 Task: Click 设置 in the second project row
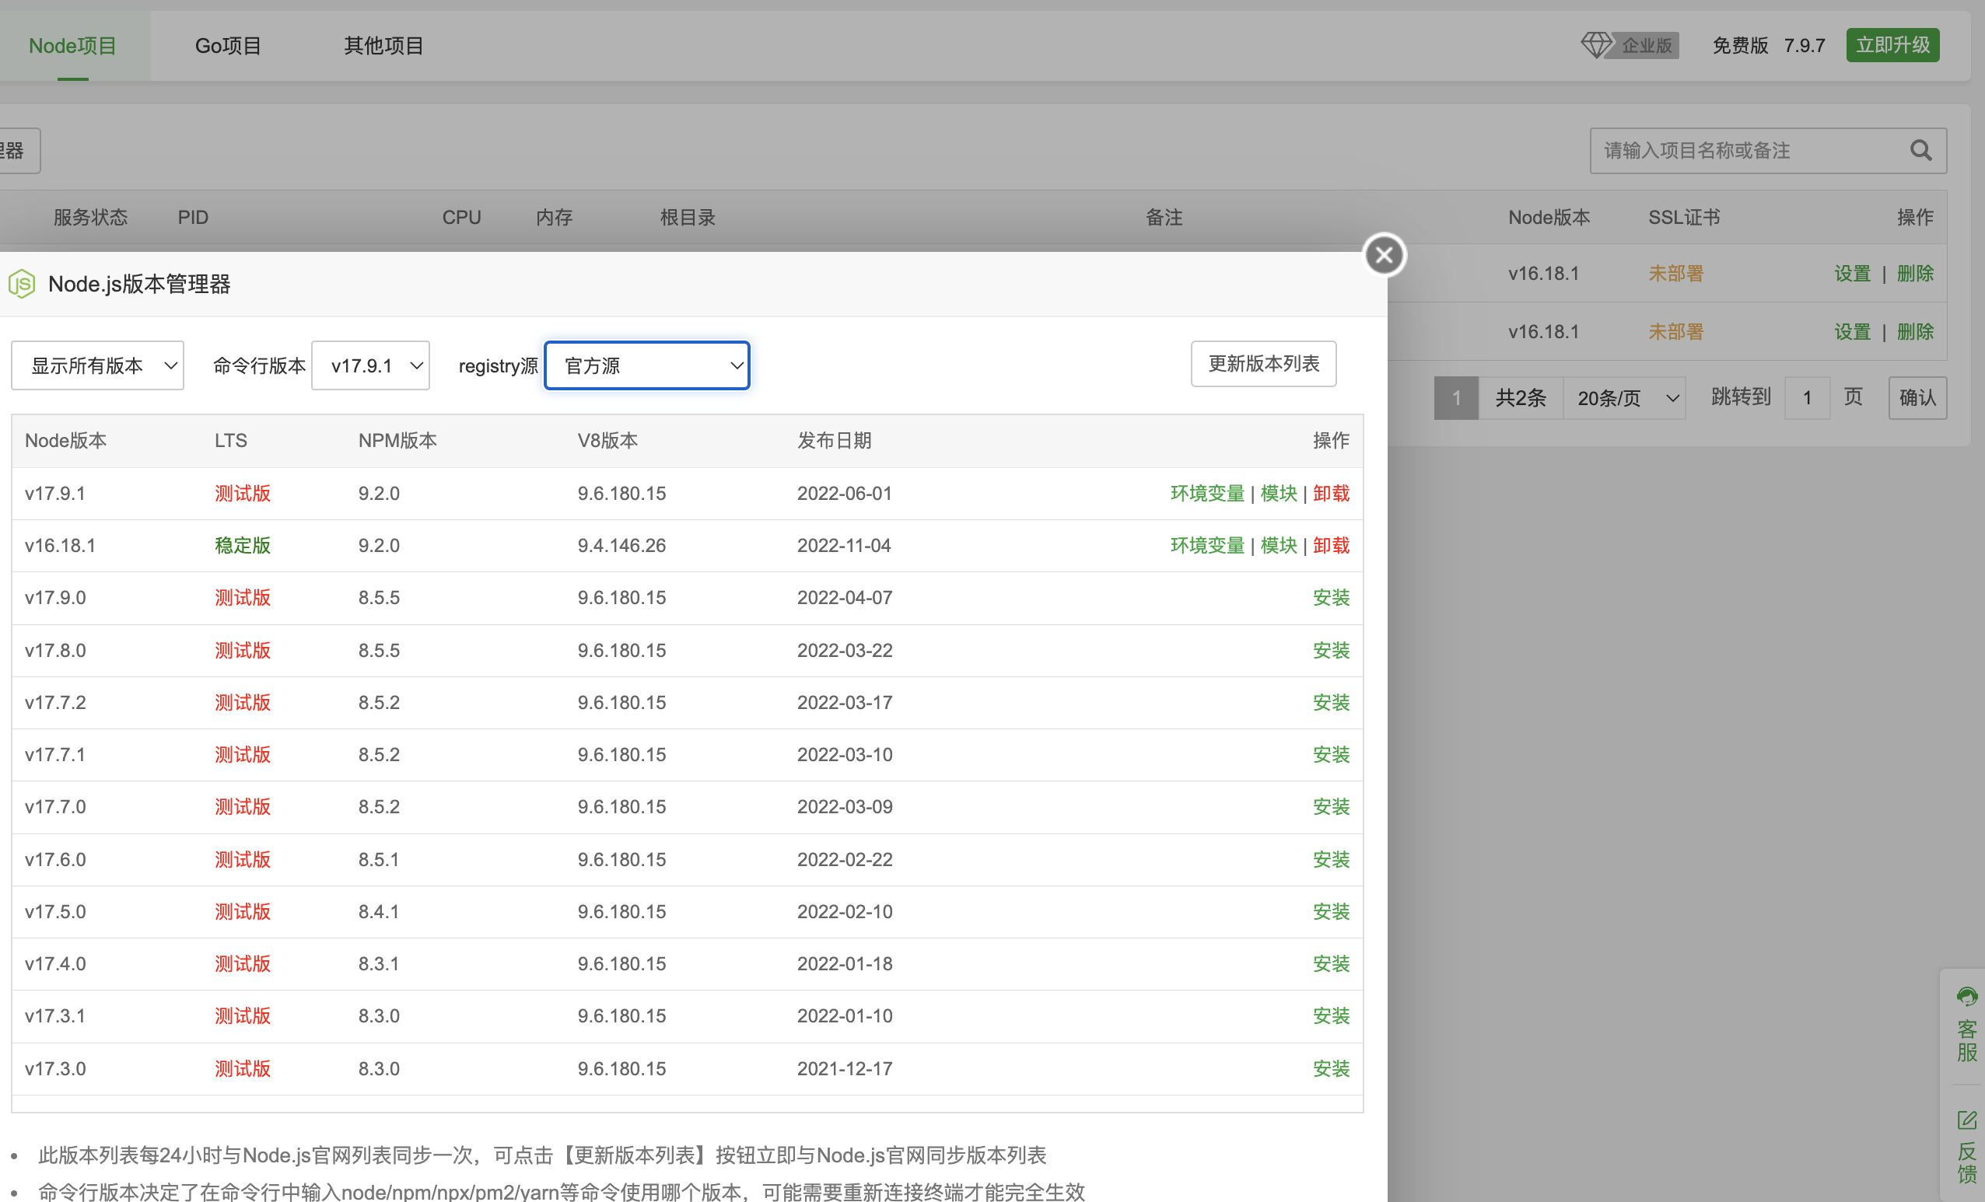click(1852, 332)
